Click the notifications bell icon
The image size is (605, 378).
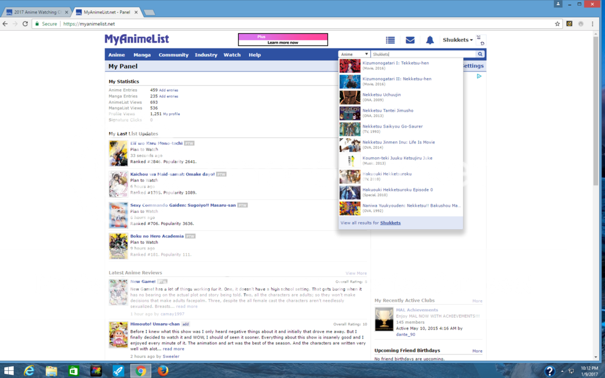click(x=430, y=40)
